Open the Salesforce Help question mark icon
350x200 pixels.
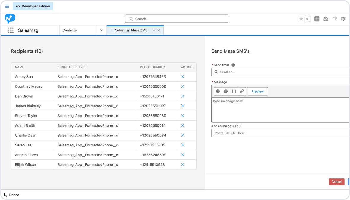pos(335,19)
